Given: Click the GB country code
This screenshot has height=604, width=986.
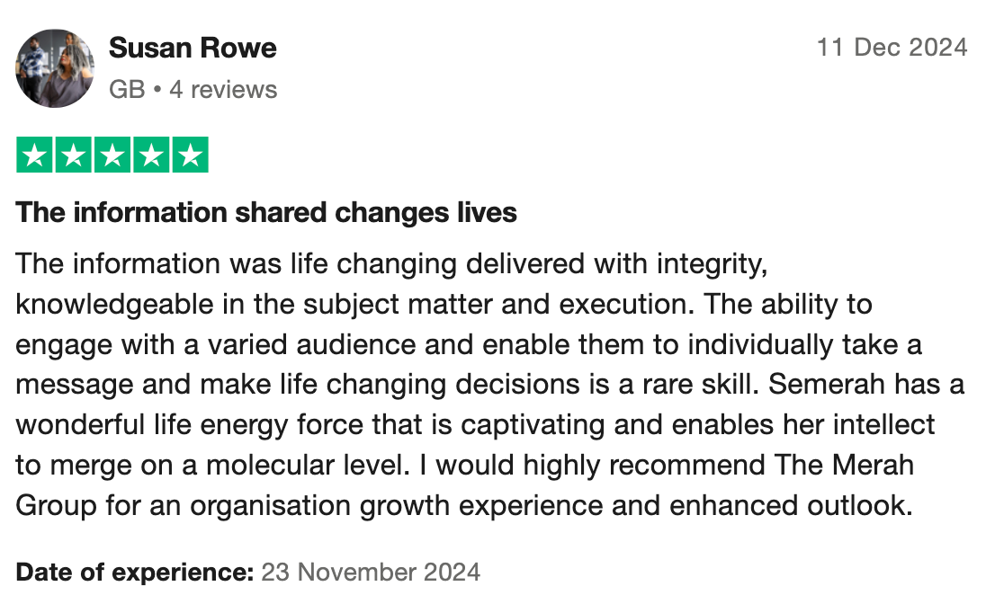Looking at the screenshot, I should pyautogui.click(x=126, y=90).
